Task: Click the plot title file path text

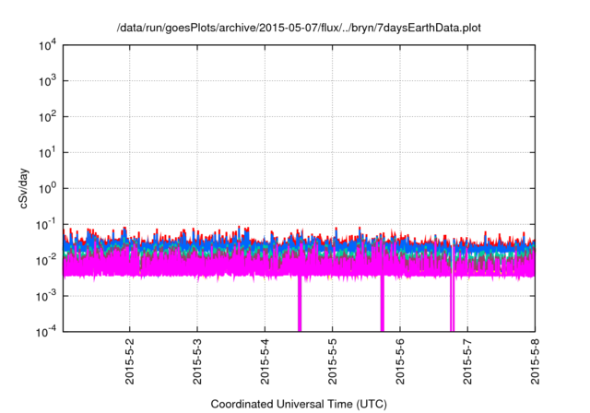Action: [298, 29]
